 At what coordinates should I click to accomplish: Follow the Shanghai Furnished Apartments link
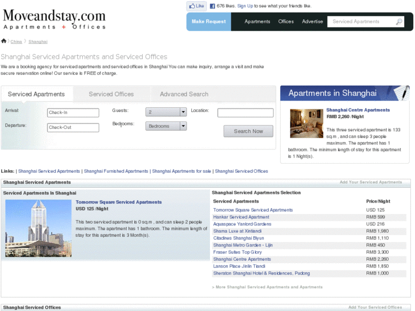(x=116, y=171)
